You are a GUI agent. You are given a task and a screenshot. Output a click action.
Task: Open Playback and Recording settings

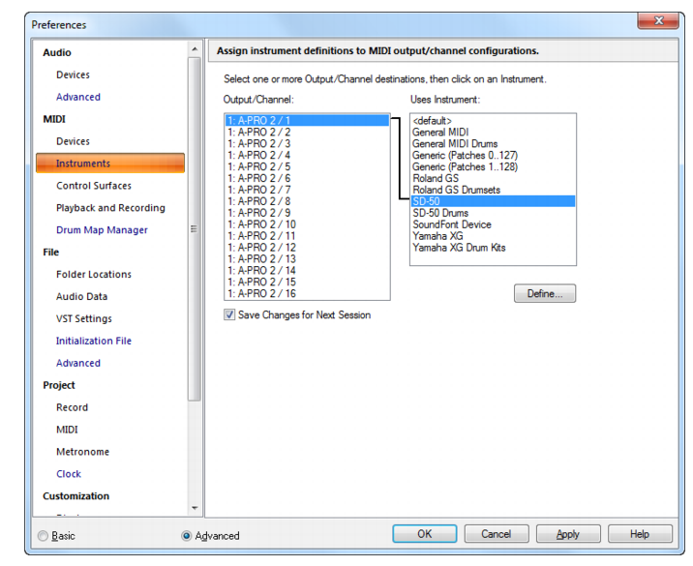coord(110,208)
